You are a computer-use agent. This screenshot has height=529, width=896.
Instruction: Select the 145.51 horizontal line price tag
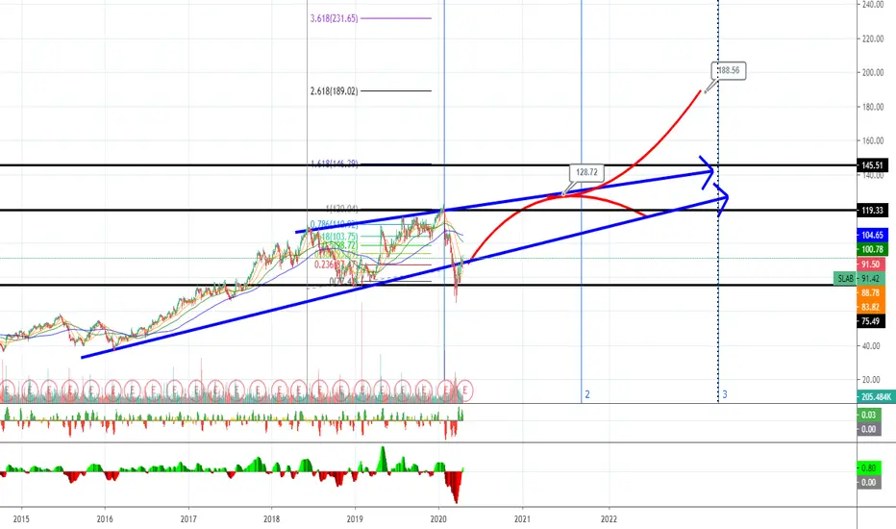point(872,165)
